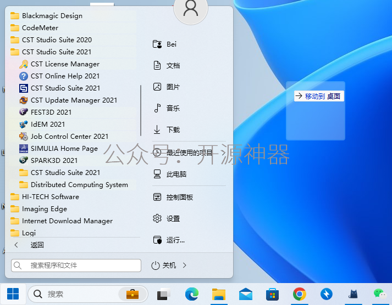Open WeChat from the taskbar

[380, 294]
